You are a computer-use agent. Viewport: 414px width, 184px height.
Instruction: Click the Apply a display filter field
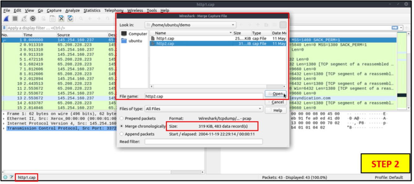[198, 28]
